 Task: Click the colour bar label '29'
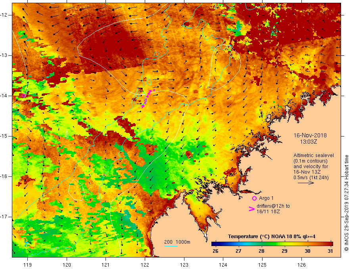click(284, 251)
